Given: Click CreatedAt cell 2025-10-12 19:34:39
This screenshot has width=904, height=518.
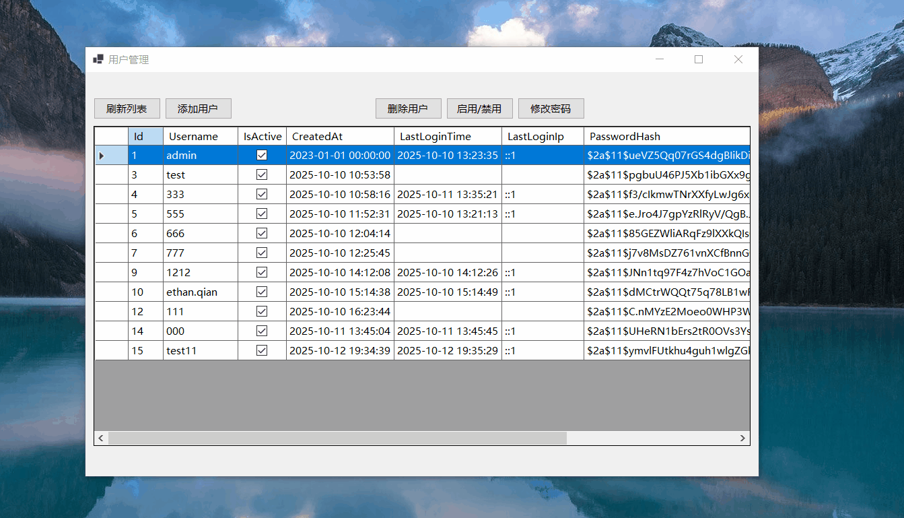Looking at the screenshot, I should (x=340, y=350).
